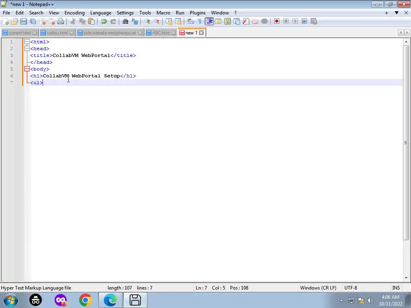Click the Zoom In icon
Viewport: 411px width, 308px height.
(x=147, y=22)
